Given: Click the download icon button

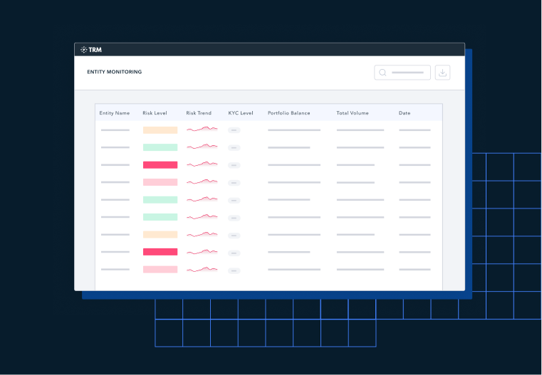Looking at the screenshot, I should [442, 73].
